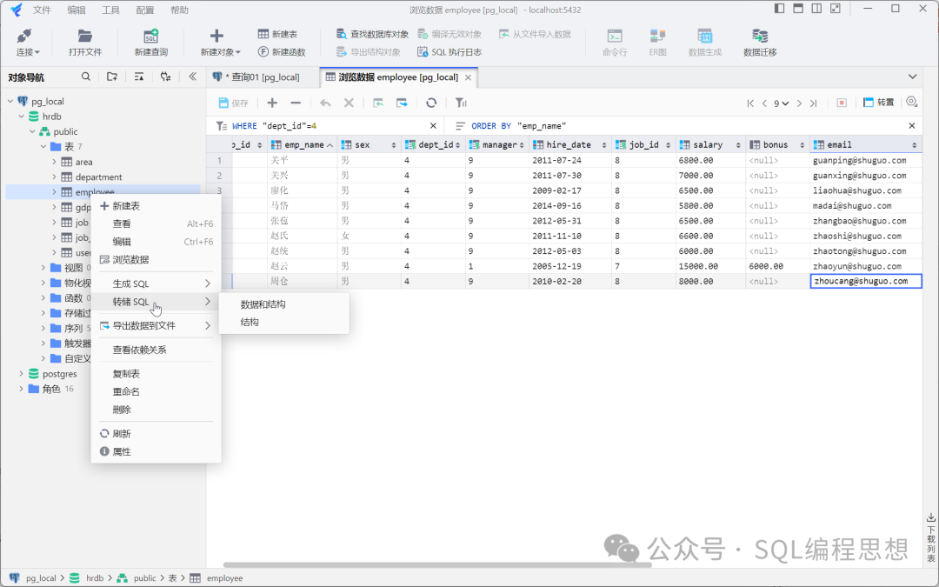Click the 打开文件 (open file) icon
Screen dimensions: 939x587
click(84, 37)
